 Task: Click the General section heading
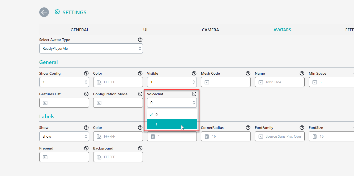(x=48, y=62)
